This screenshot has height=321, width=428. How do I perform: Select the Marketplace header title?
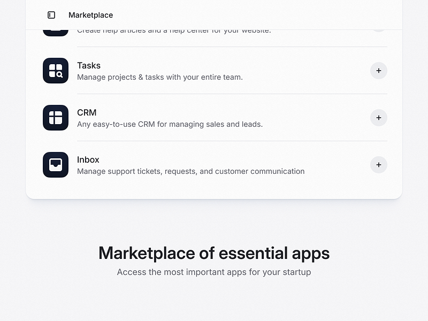pos(90,15)
